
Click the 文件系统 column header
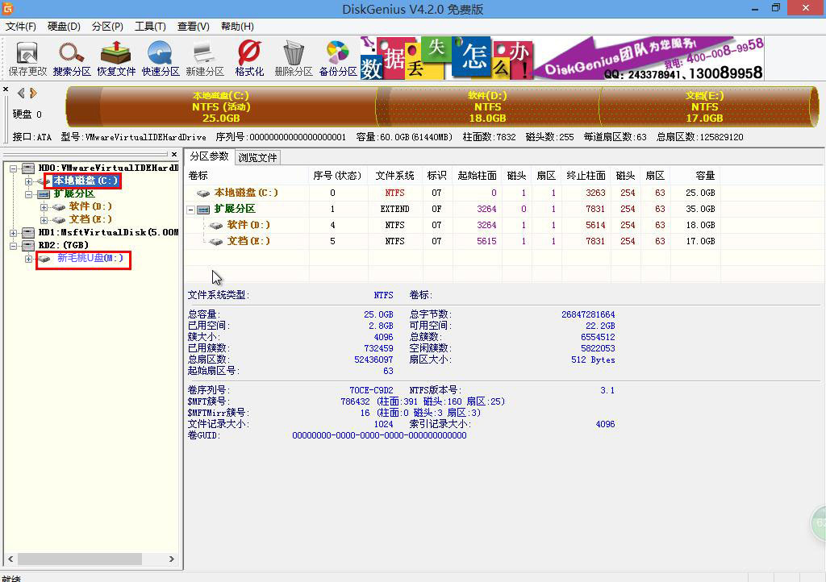[394, 175]
